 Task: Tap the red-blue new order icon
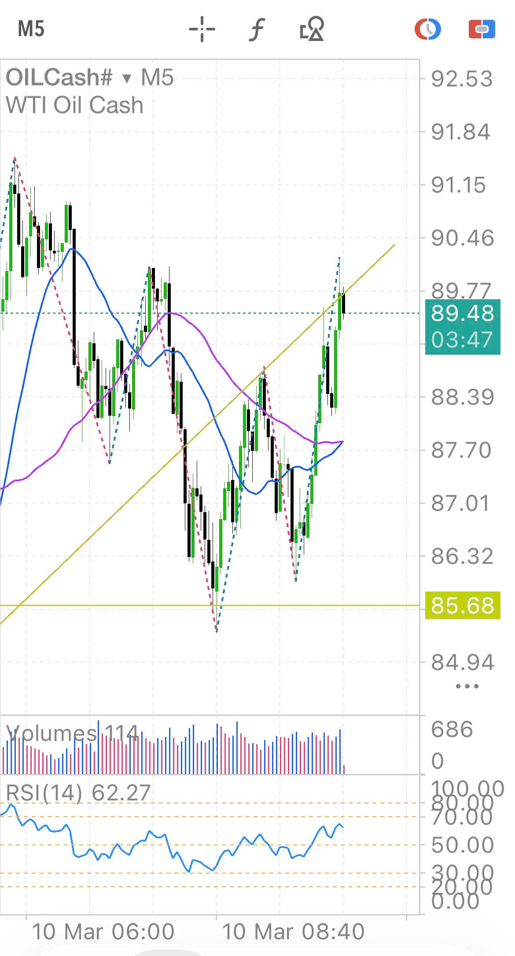click(x=482, y=29)
